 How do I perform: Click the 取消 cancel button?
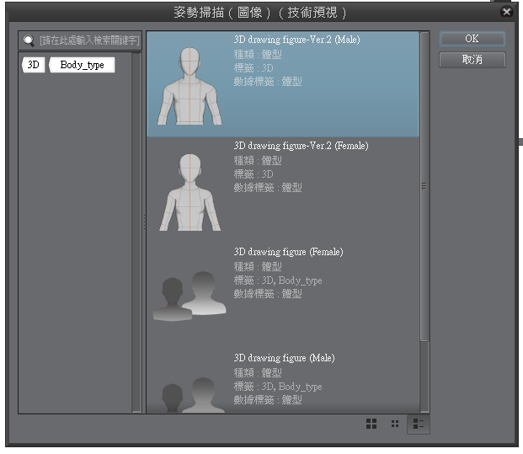(x=472, y=60)
